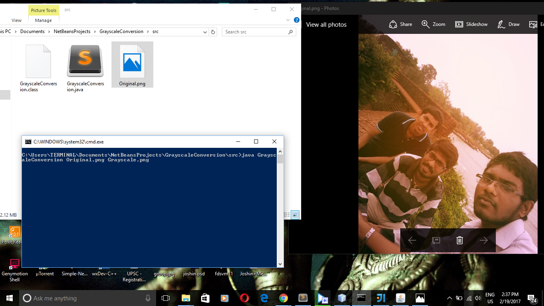Open the Genymotion Shell desktop shortcut
Image resolution: width=544 pixels, height=306 pixels.
[x=15, y=270]
